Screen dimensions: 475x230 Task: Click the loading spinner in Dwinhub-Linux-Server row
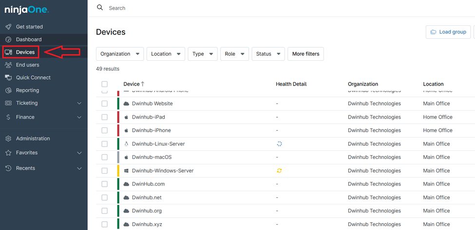pyautogui.click(x=279, y=144)
